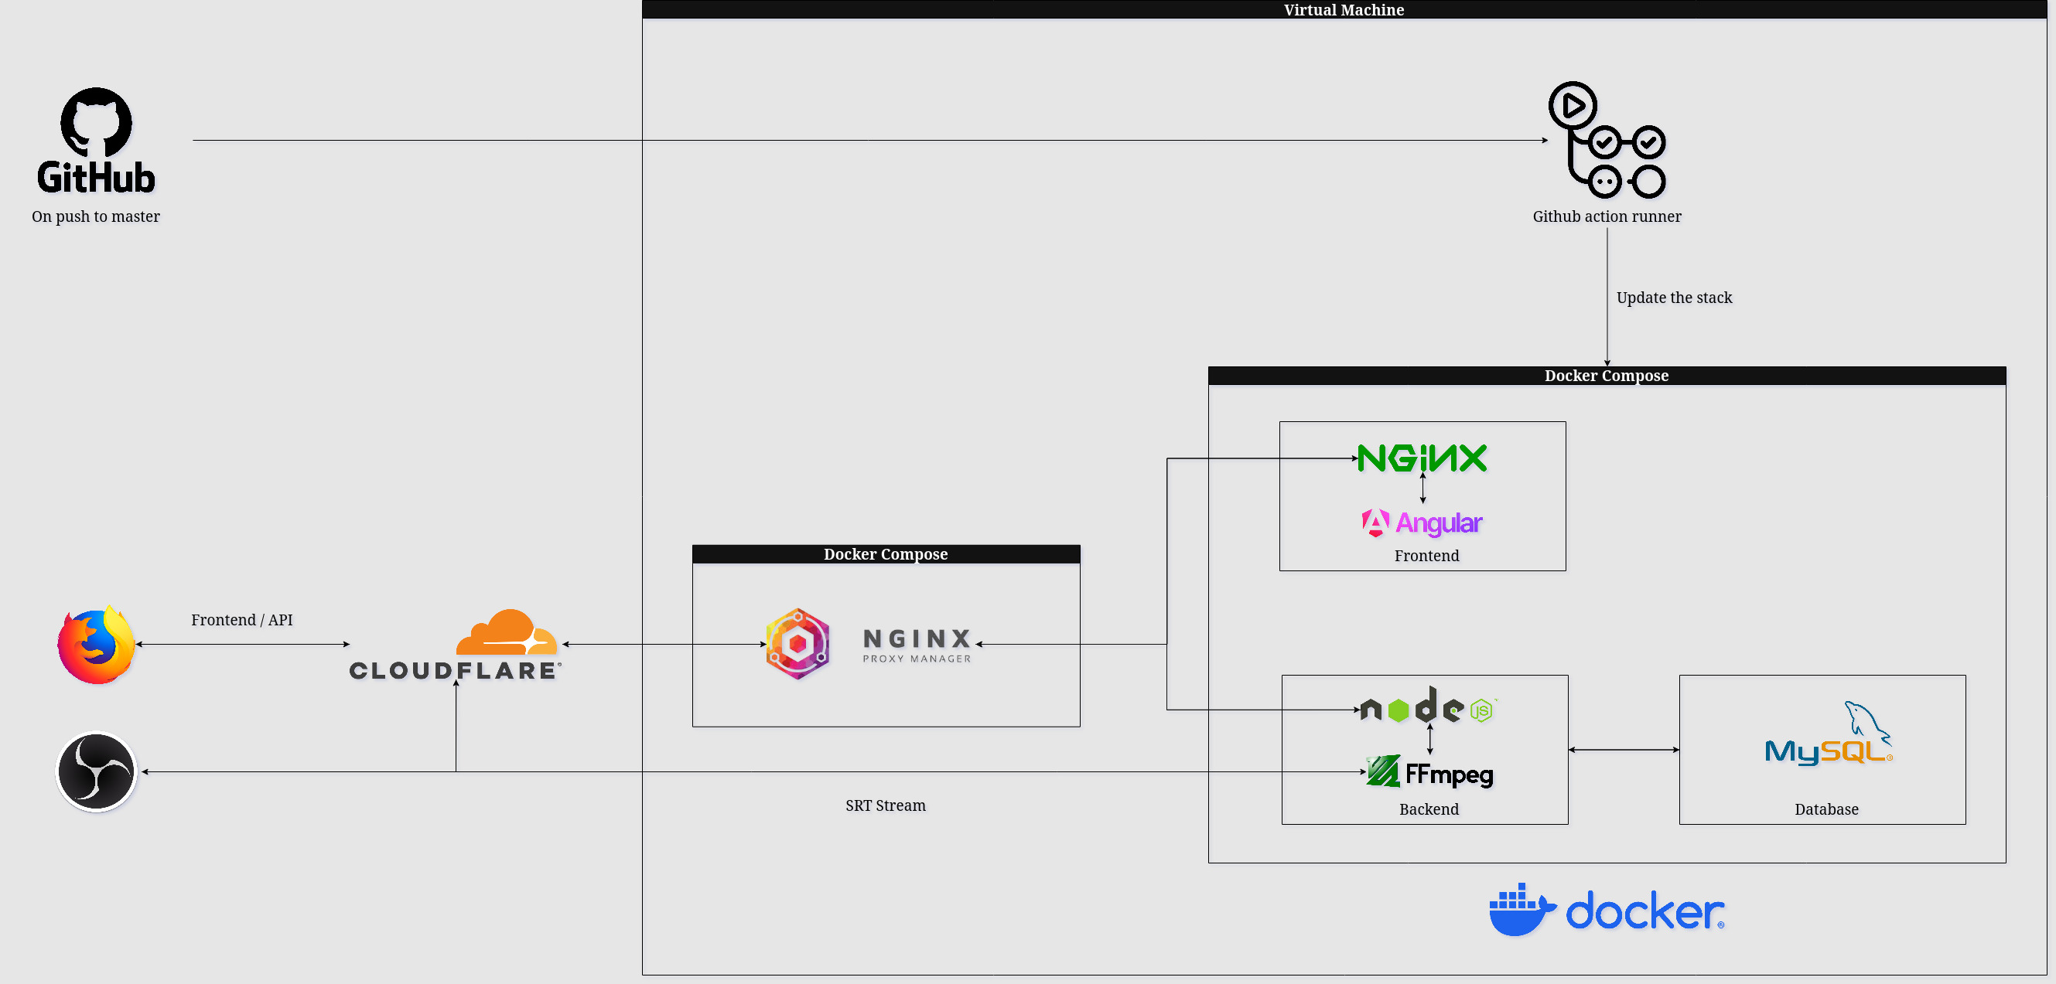Image resolution: width=2056 pixels, height=984 pixels.
Task: Click the 'Github action runner' label
Action: click(1607, 217)
